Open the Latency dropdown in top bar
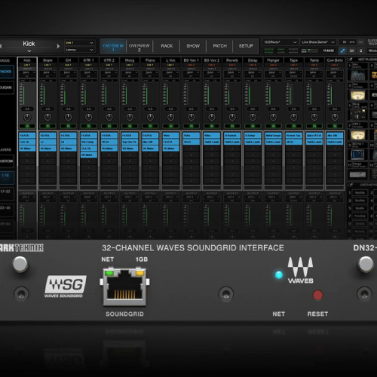Screen dimensions: 377x377 [x=79, y=50]
